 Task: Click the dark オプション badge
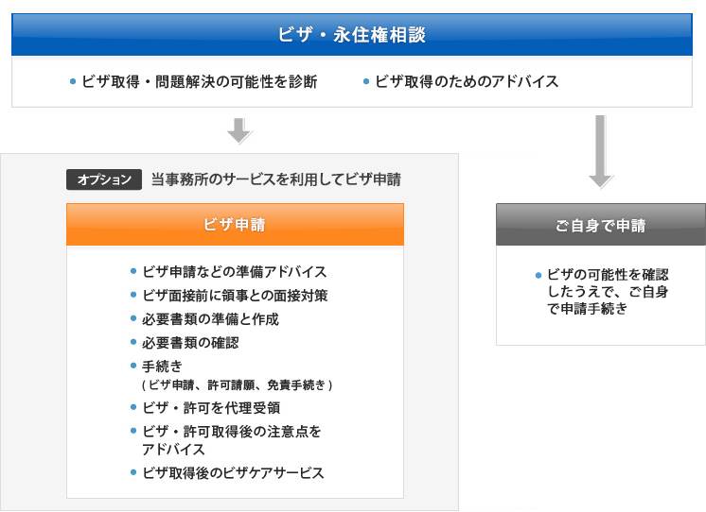[x=104, y=179]
